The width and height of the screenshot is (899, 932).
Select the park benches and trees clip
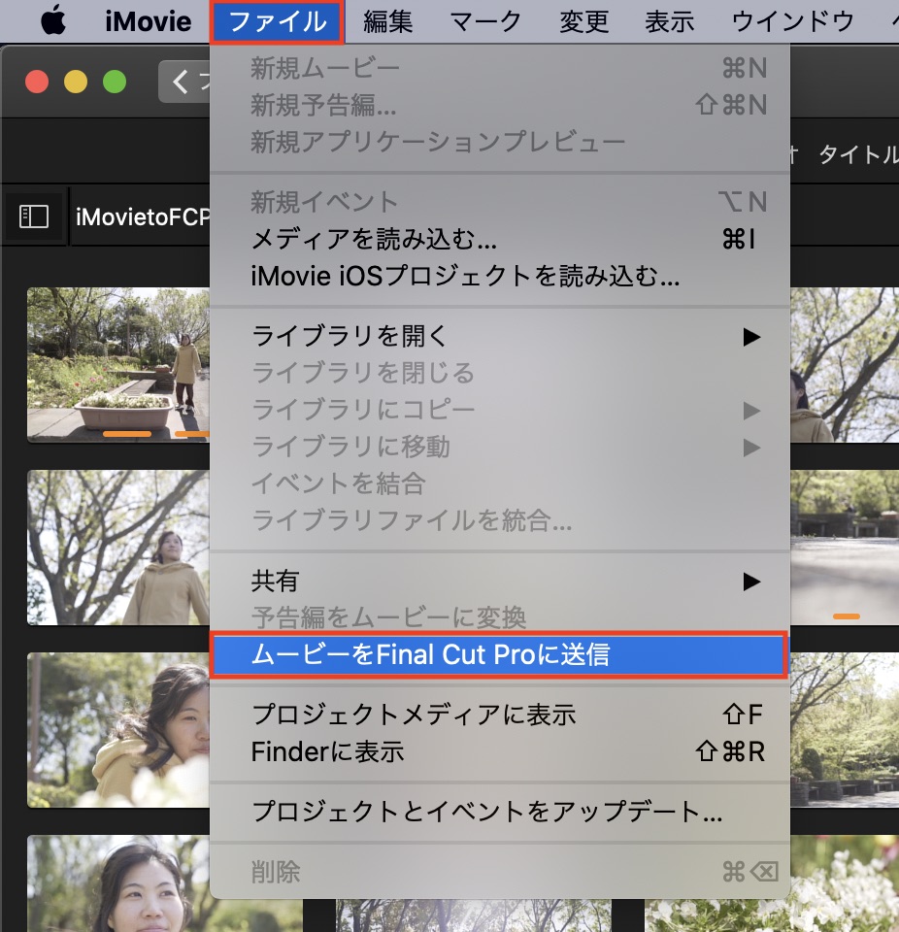(845, 730)
